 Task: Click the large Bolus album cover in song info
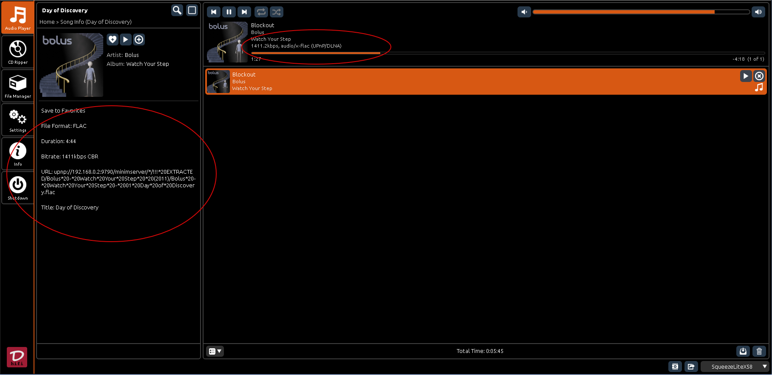click(71, 65)
